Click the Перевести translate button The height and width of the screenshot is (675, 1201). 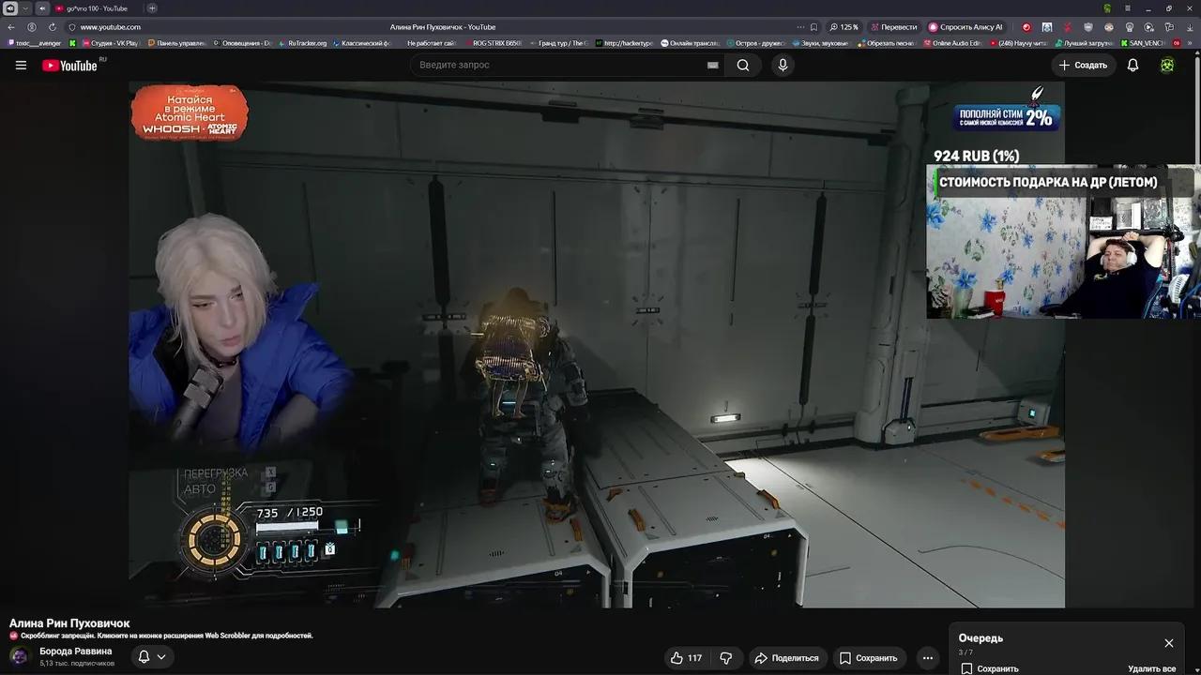pyautogui.click(x=894, y=27)
